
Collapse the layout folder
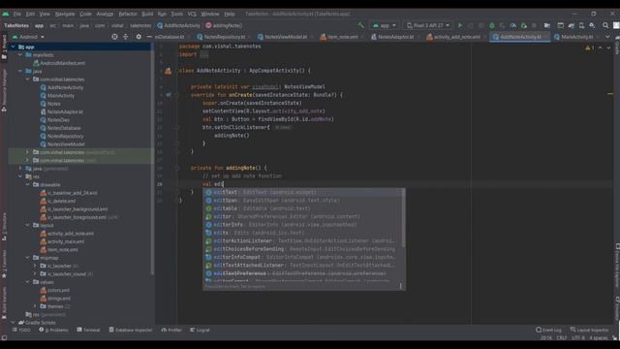(28, 225)
